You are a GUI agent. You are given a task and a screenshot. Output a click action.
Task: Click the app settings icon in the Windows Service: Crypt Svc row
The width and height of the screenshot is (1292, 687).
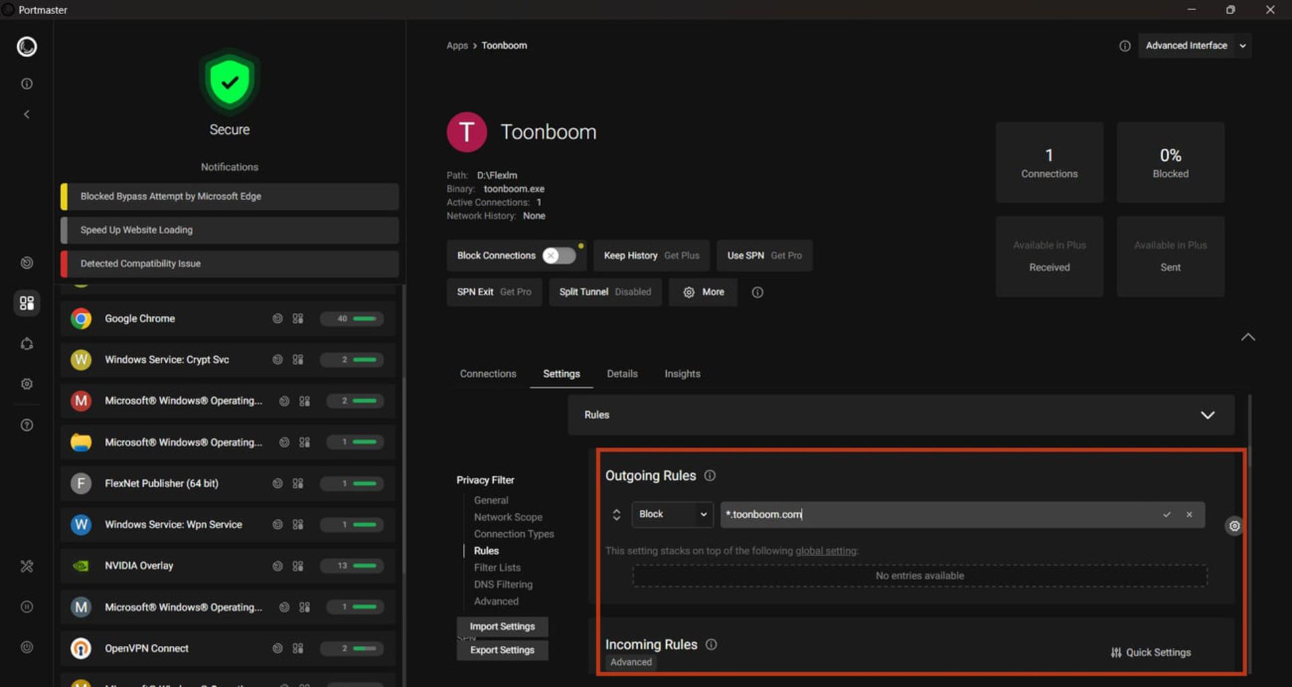(298, 359)
